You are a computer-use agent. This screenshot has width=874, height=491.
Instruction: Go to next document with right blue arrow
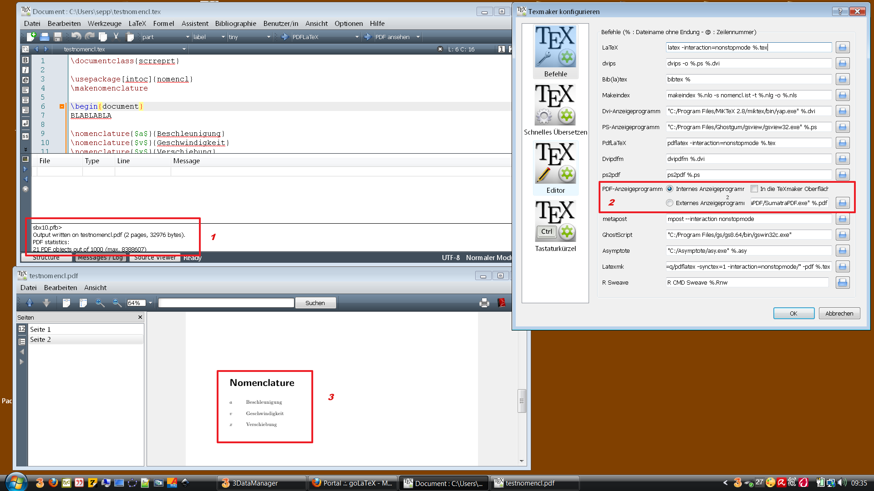click(x=46, y=49)
